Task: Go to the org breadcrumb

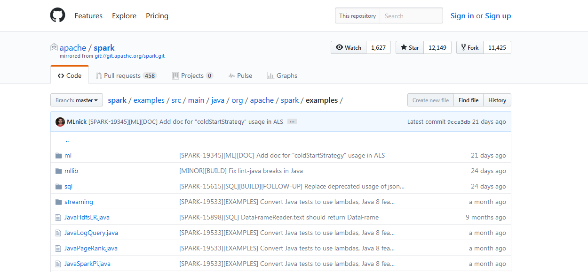Action: (237, 100)
